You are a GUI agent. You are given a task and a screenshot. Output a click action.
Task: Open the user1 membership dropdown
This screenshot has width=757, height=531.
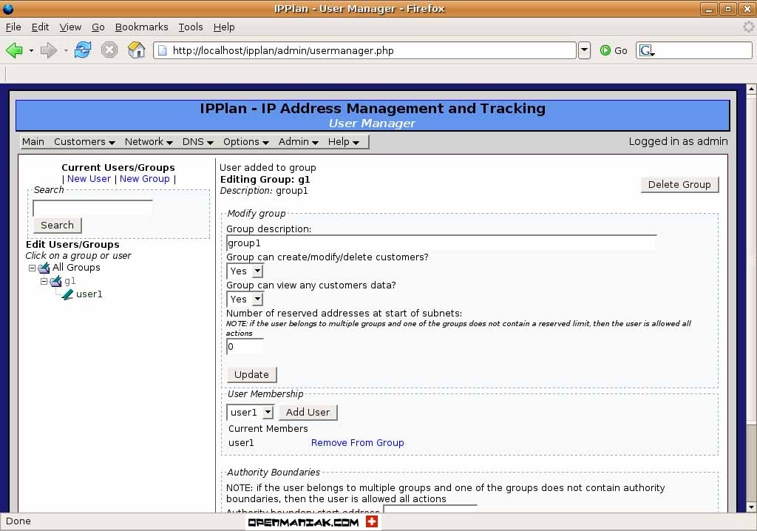tap(268, 412)
